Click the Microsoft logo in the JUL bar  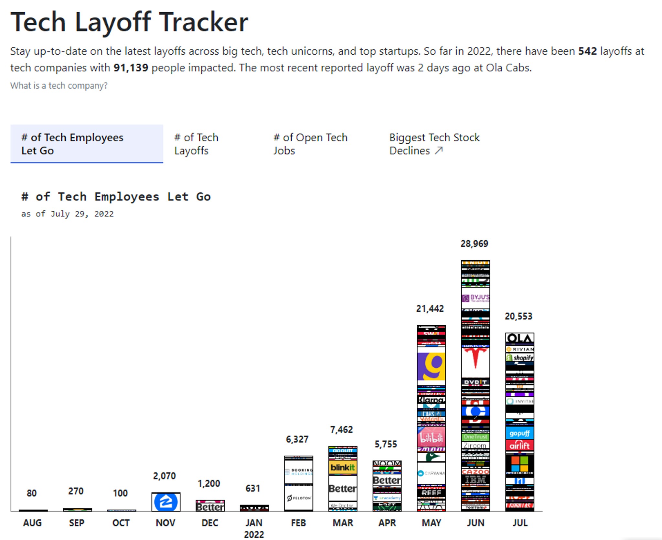pos(520,464)
